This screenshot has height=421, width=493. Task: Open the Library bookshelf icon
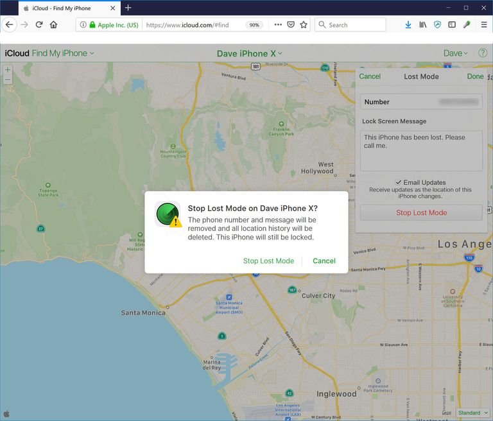423,24
